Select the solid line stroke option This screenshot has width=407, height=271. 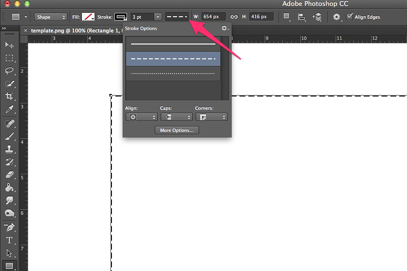[173, 44]
